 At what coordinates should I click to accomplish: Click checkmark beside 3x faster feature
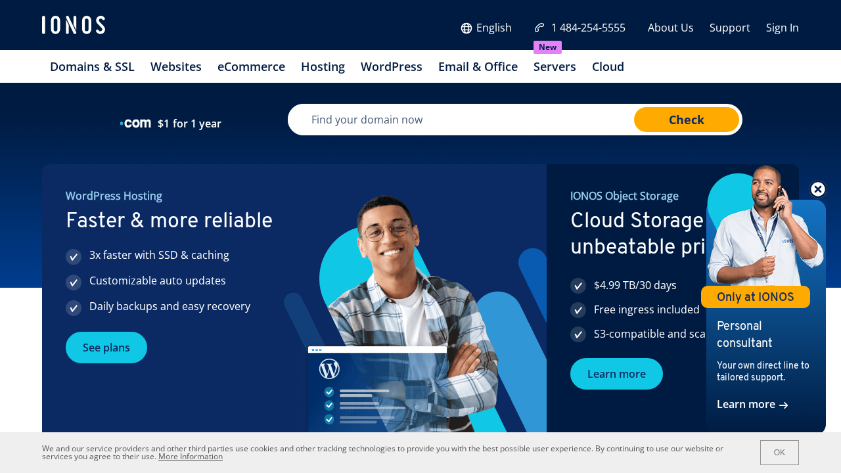[74, 256]
